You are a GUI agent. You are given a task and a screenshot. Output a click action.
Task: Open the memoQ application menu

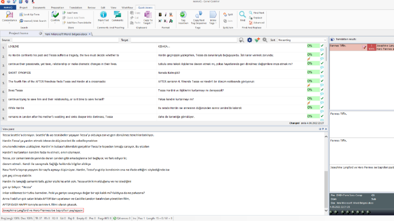[8, 7]
